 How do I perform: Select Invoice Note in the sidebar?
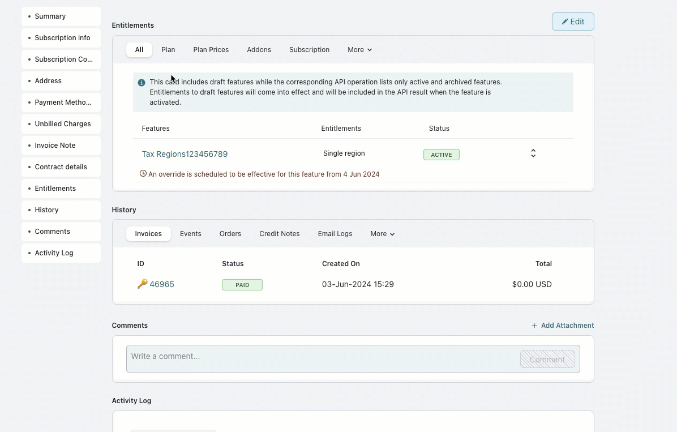click(x=61, y=146)
